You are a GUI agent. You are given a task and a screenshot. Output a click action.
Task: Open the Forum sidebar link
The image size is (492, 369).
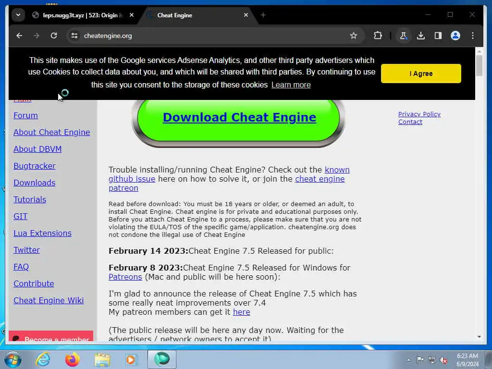click(26, 115)
